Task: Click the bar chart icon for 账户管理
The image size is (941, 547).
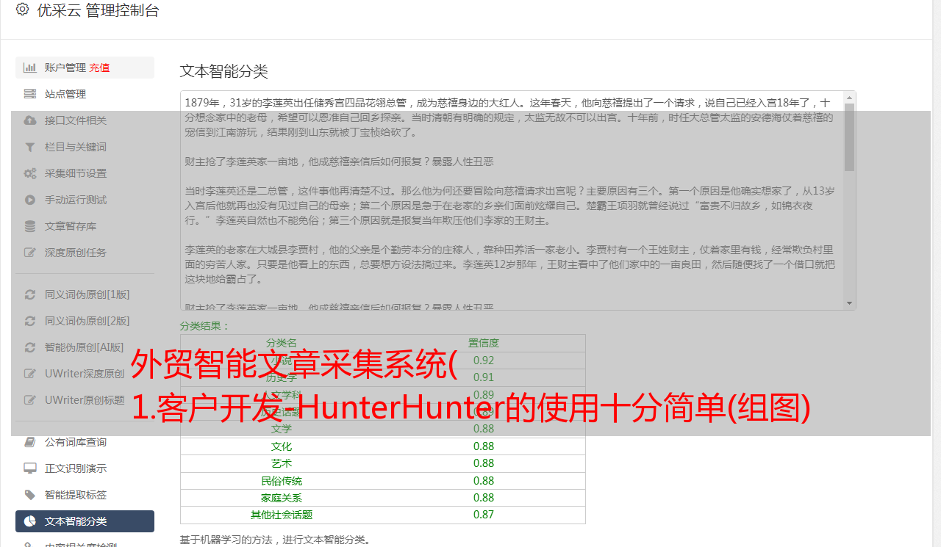Action: pos(30,68)
